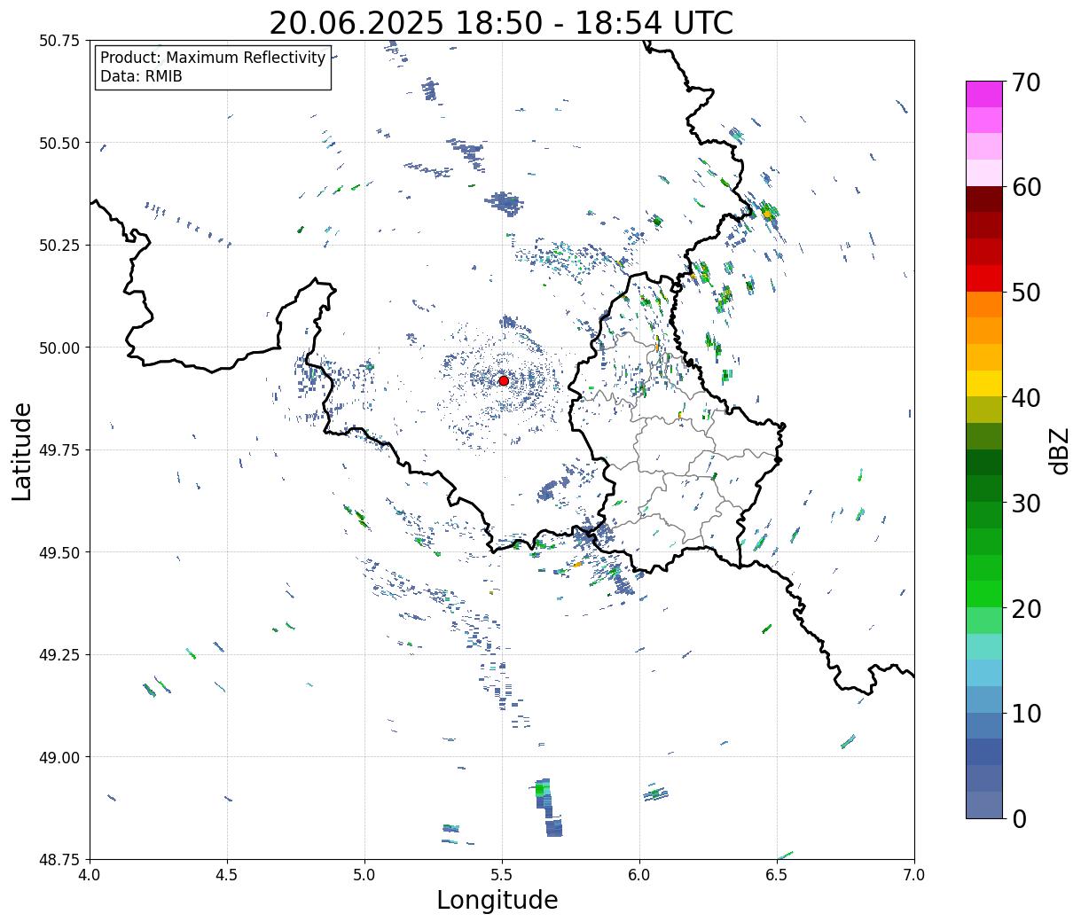This screenshot has width=1081, height=922.
Task: Click the colorbar tick label 0
Action: pyautogui.click(x=1018, y=818)
